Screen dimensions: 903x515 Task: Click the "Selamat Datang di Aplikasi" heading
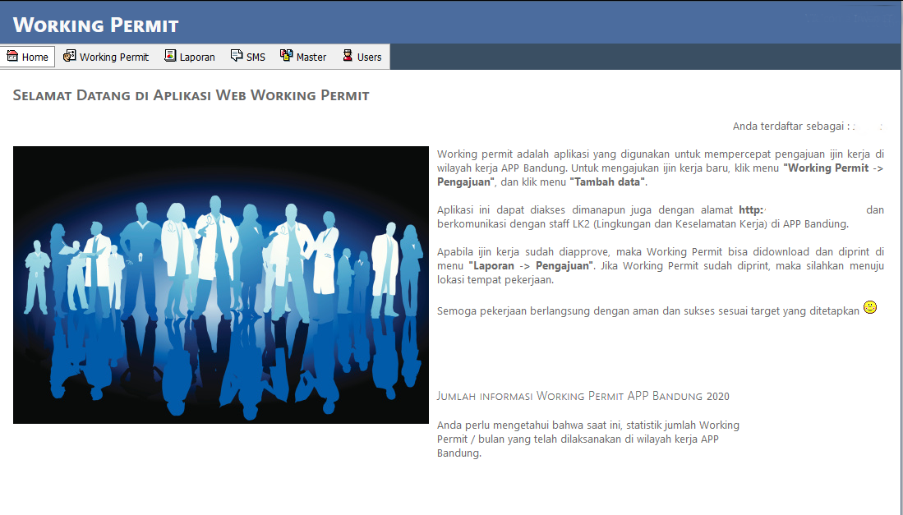pos(191,95)
